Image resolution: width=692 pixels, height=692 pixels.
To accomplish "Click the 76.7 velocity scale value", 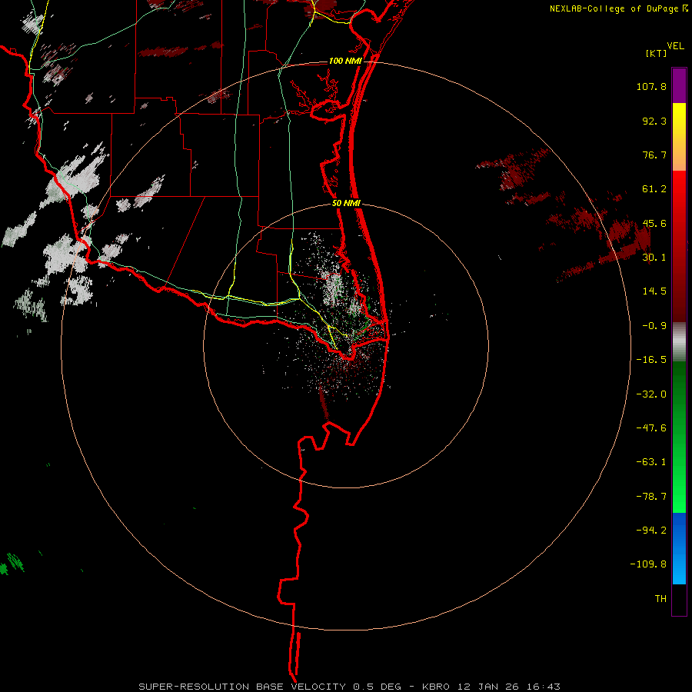I will coord(654,155).
